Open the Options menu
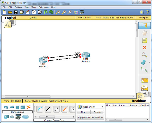This screenshot has height=123, width=152. (x=18, y=7)
